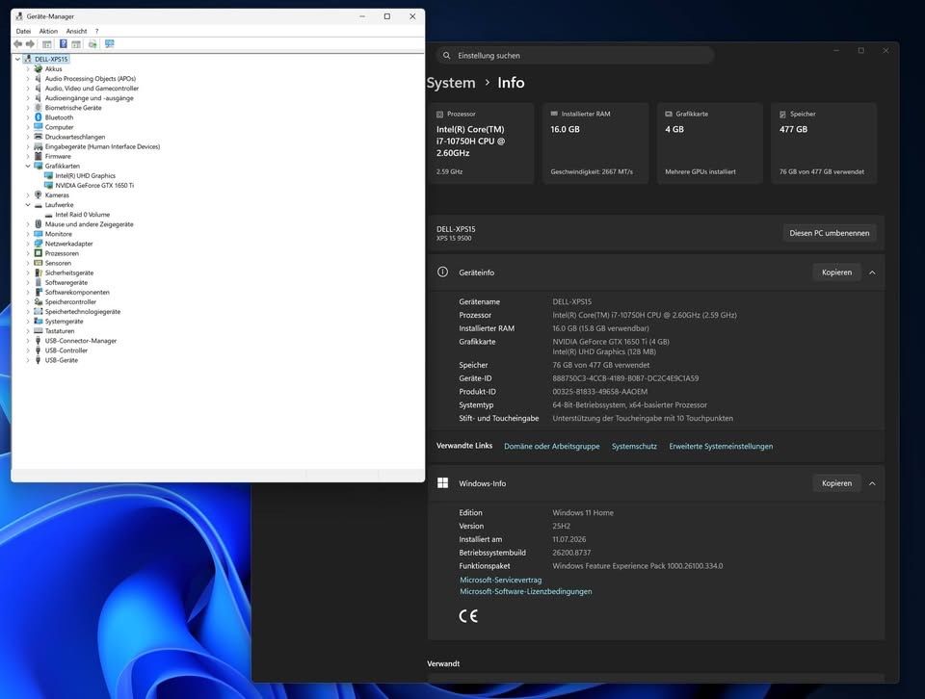Select the Akkus battery icon
The width and height of the screenshot is (925, 699).
(39, 69)
